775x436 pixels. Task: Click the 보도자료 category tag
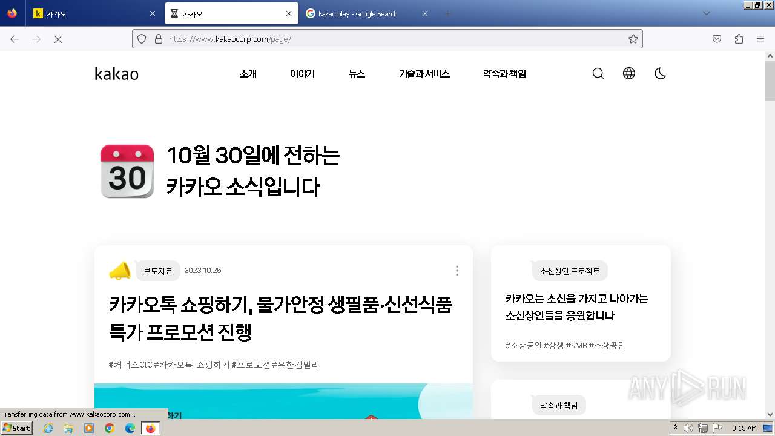click(158, 271)
